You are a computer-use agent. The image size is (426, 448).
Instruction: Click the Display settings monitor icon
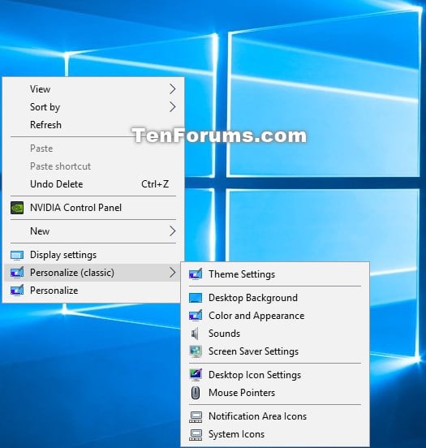pyautogui.click(x=17, y=255)
